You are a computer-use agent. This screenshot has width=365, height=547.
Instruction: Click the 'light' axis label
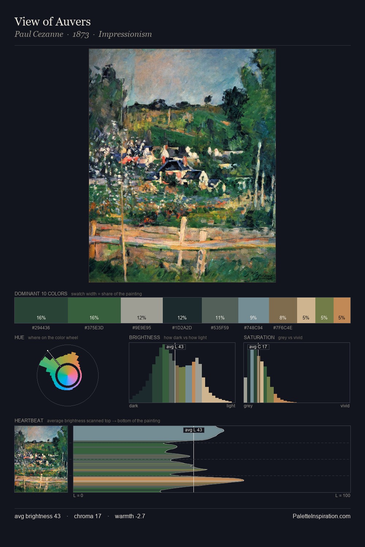click(231, 406)
